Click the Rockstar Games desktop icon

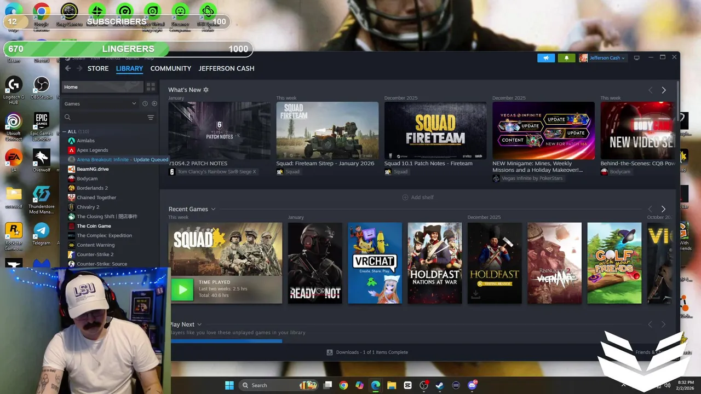14,236
